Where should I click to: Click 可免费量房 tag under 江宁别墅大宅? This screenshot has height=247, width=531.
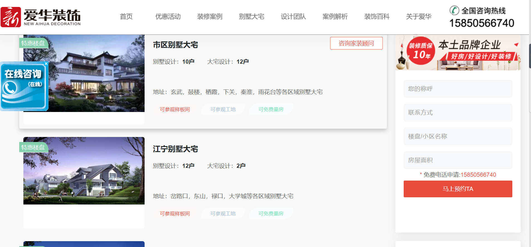(x=271, y=214)
